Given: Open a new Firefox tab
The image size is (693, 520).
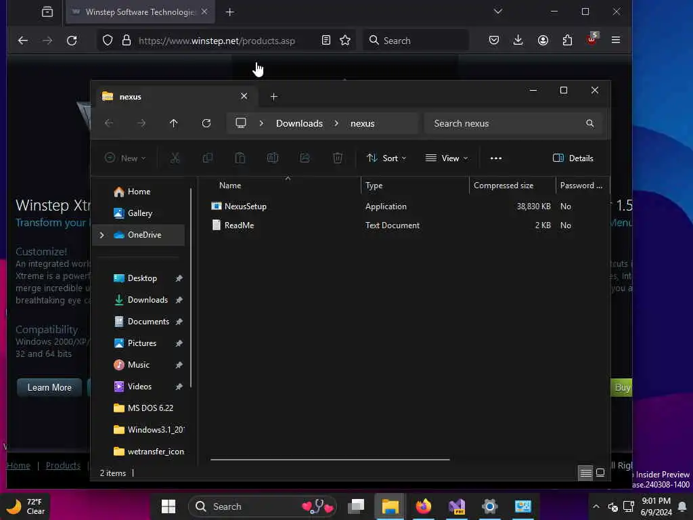Looking at the screenshot, I should click(x=230, y=12).
